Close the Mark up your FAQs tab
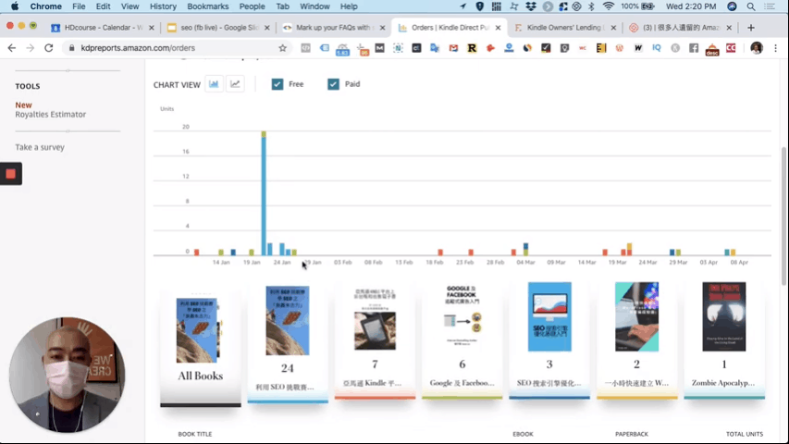 pos(382,28)
